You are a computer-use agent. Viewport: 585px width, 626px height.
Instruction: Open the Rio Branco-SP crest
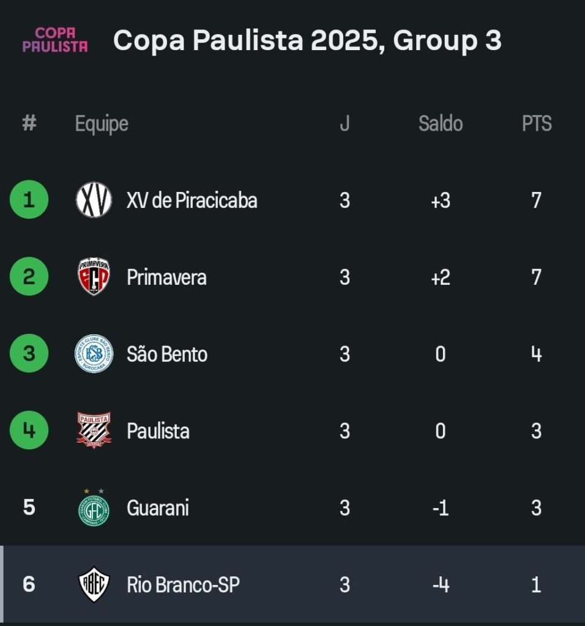pyautogui.click(x=94, y=584)
